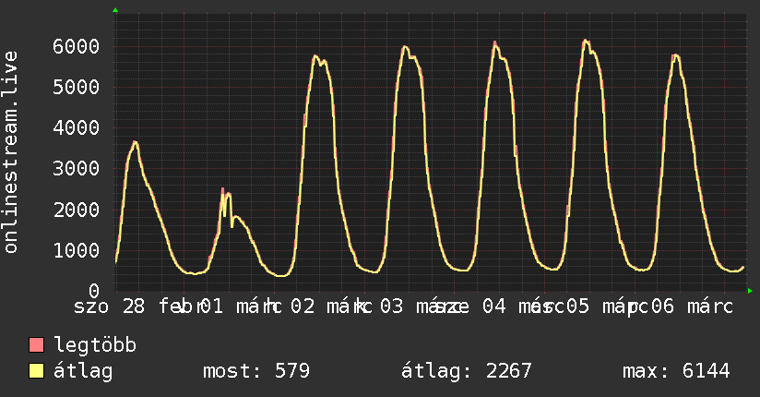Click the '02 márc' date label
Viewport: 760px width, 397px height.
(x=331, y=307)
